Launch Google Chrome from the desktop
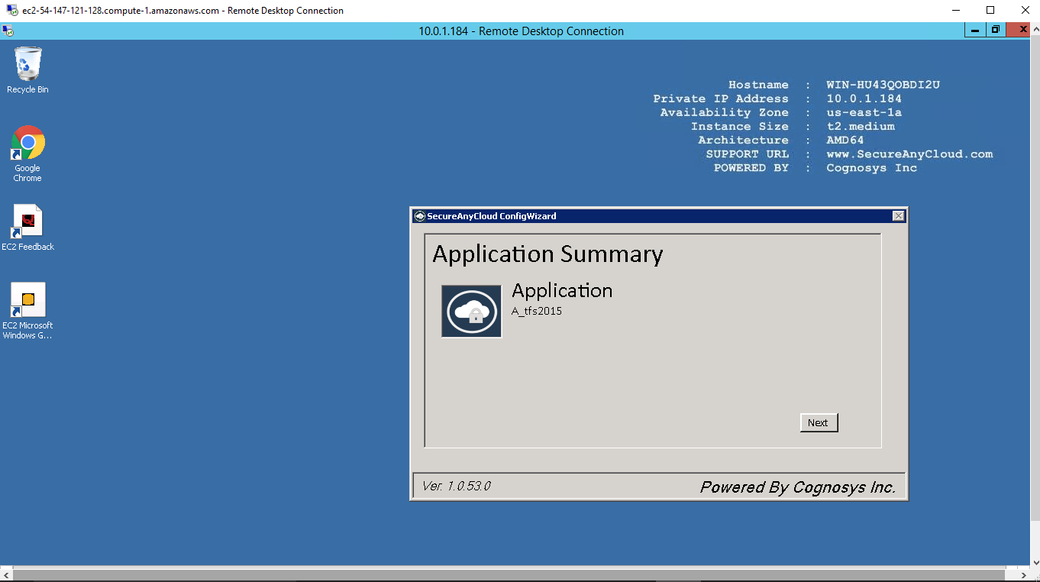The height and width of the screenshot is (582, 1040). tap(27, 144)
